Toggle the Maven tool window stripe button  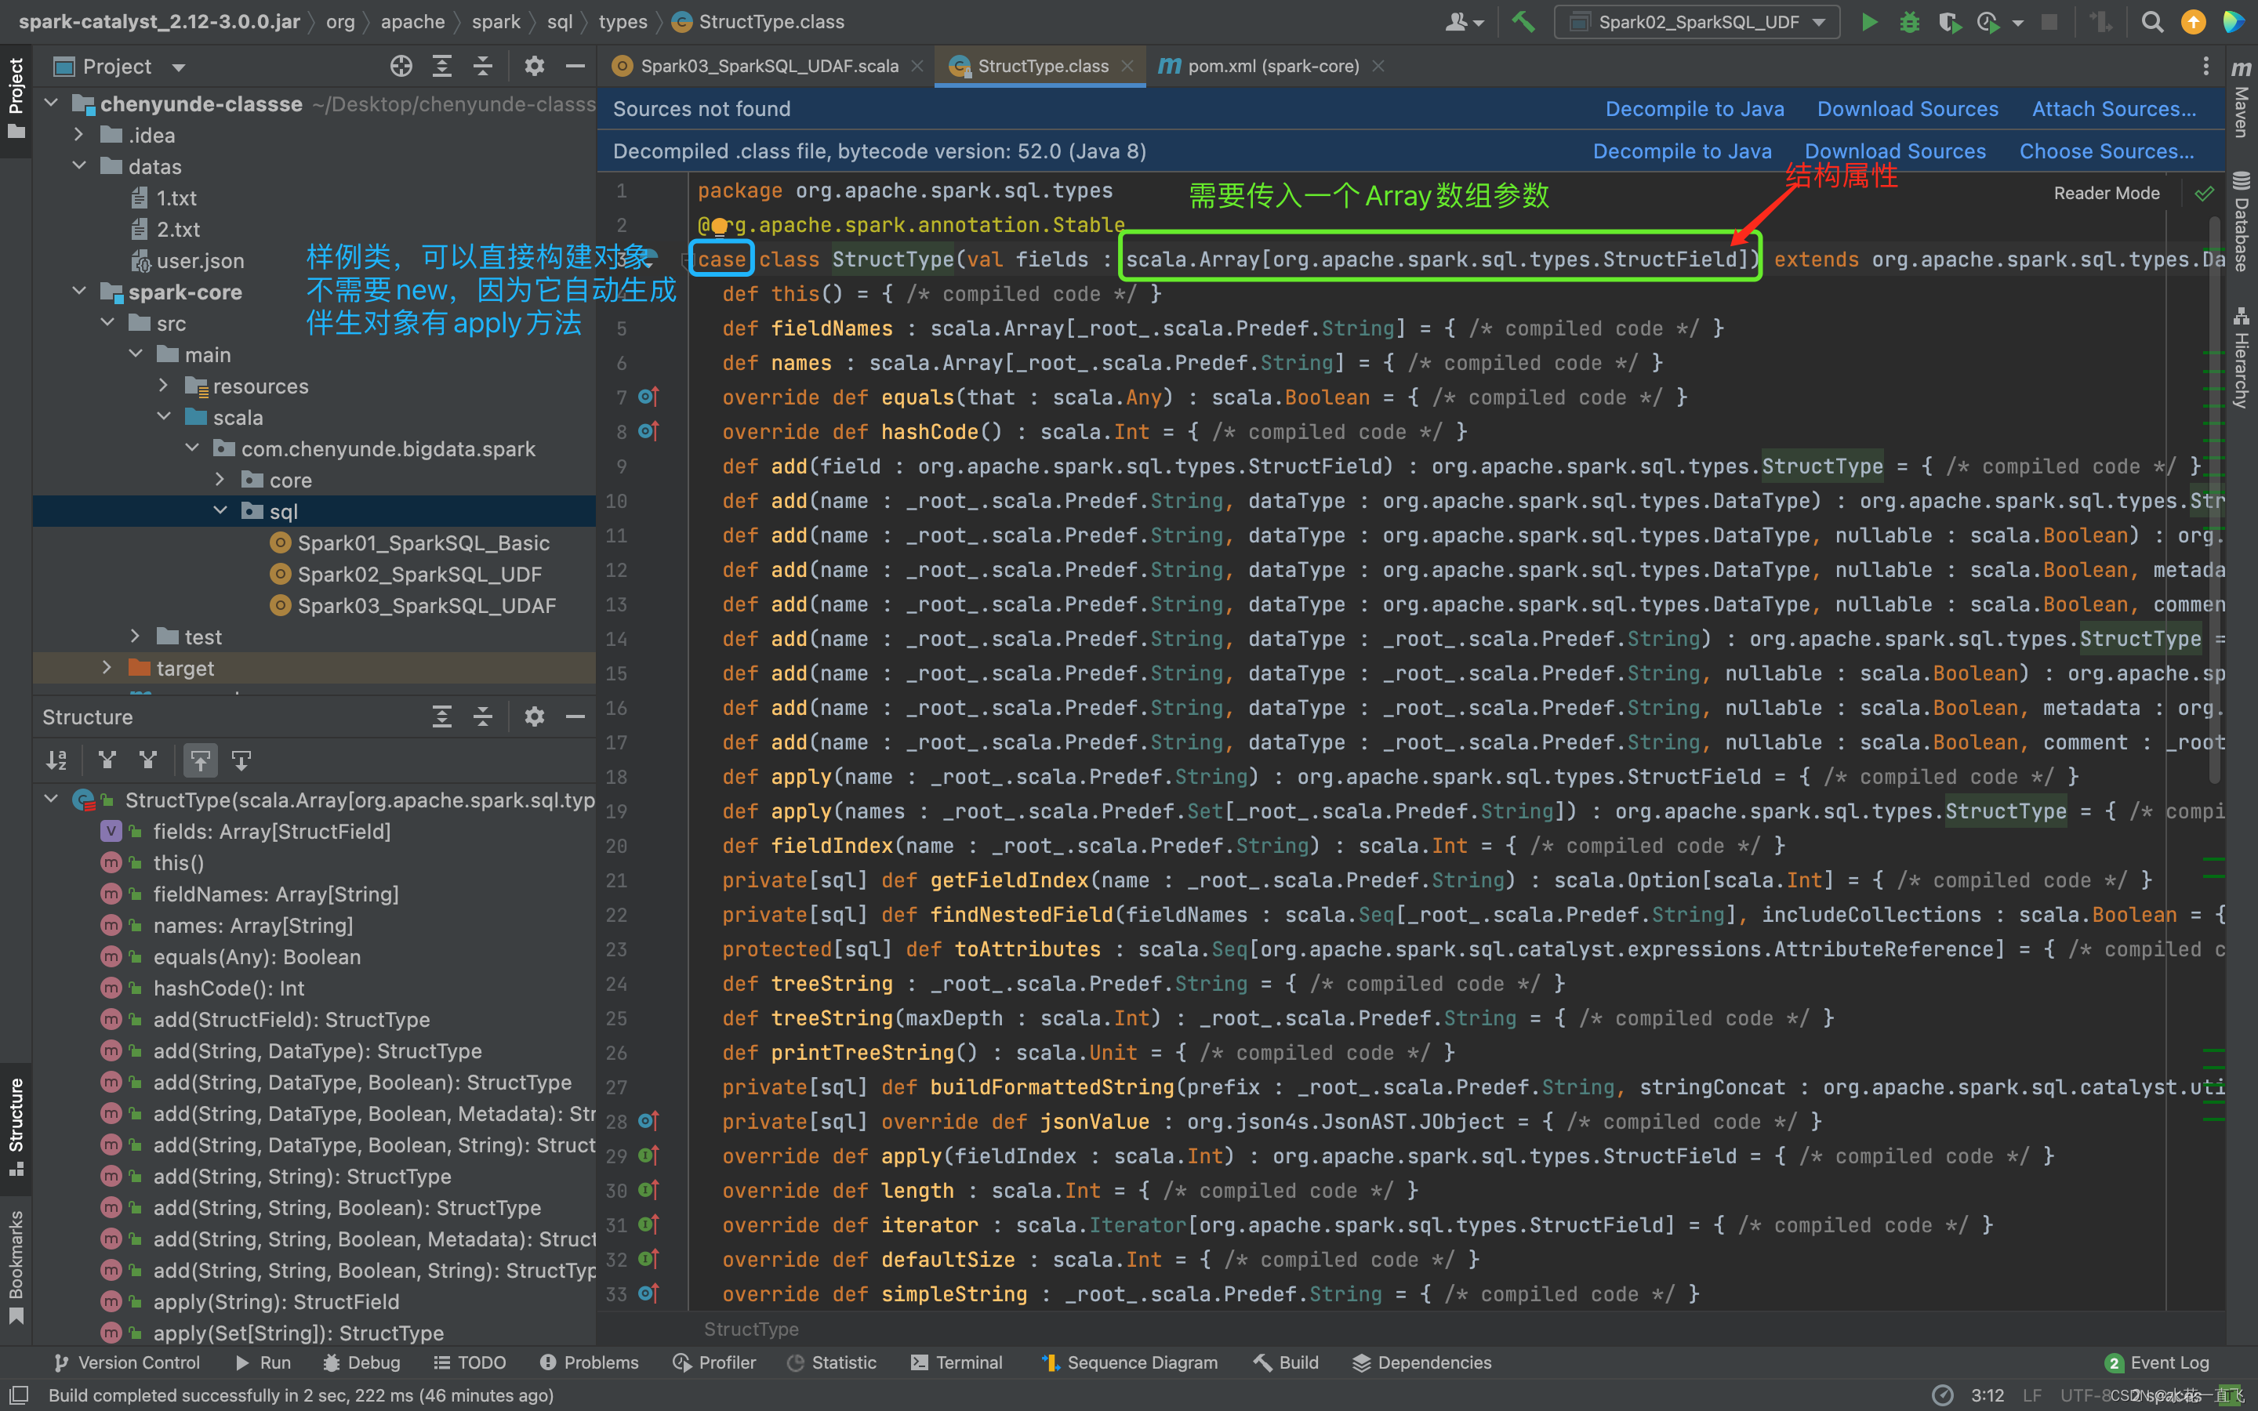[x=2242, y=98]
